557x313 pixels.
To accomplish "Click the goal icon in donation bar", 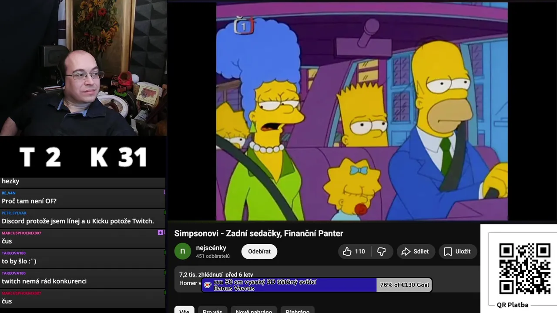I will (x=208, y=285).
